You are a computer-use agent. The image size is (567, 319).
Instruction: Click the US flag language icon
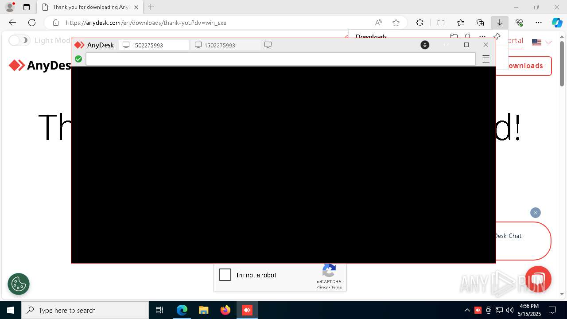tap(536, 43)
